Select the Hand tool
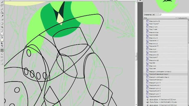 [2, 24]
